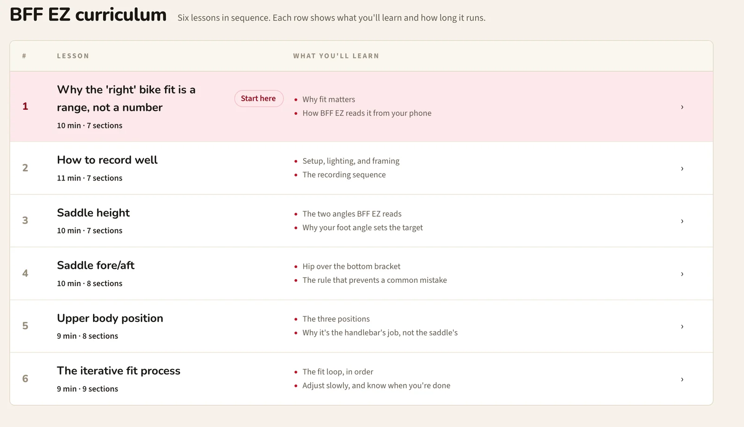
Task: Click 'How BFF EZ reads it from your phone'
Action: pos(367,113)
